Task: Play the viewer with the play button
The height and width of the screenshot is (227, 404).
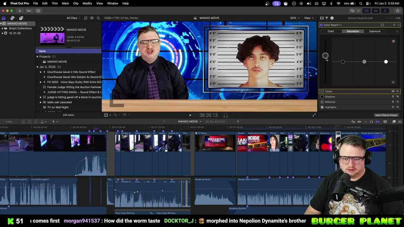Action: click(x=190, y=115)
